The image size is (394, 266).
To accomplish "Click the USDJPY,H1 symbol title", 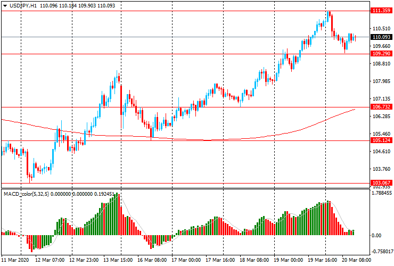I will click(23, 5).
